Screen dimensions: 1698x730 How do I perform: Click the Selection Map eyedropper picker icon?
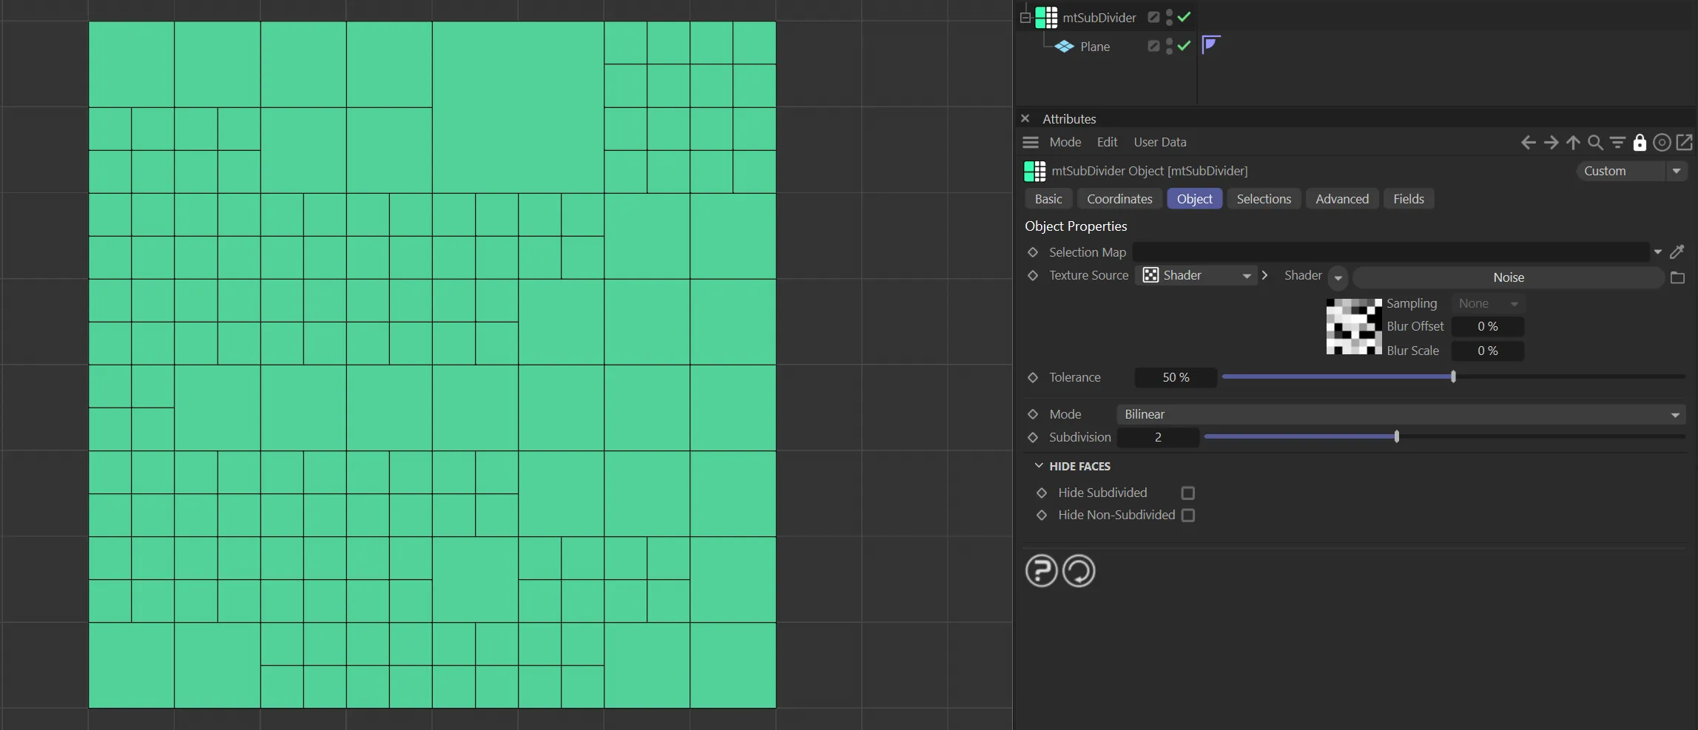click(x=1677, y=252)
